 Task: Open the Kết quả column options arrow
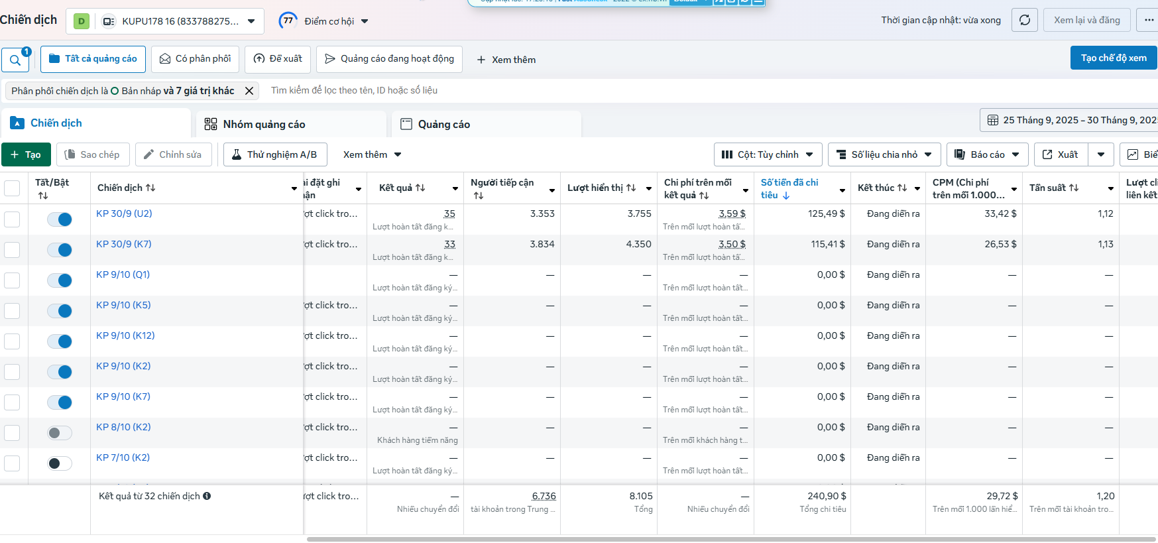click(455, 189)
